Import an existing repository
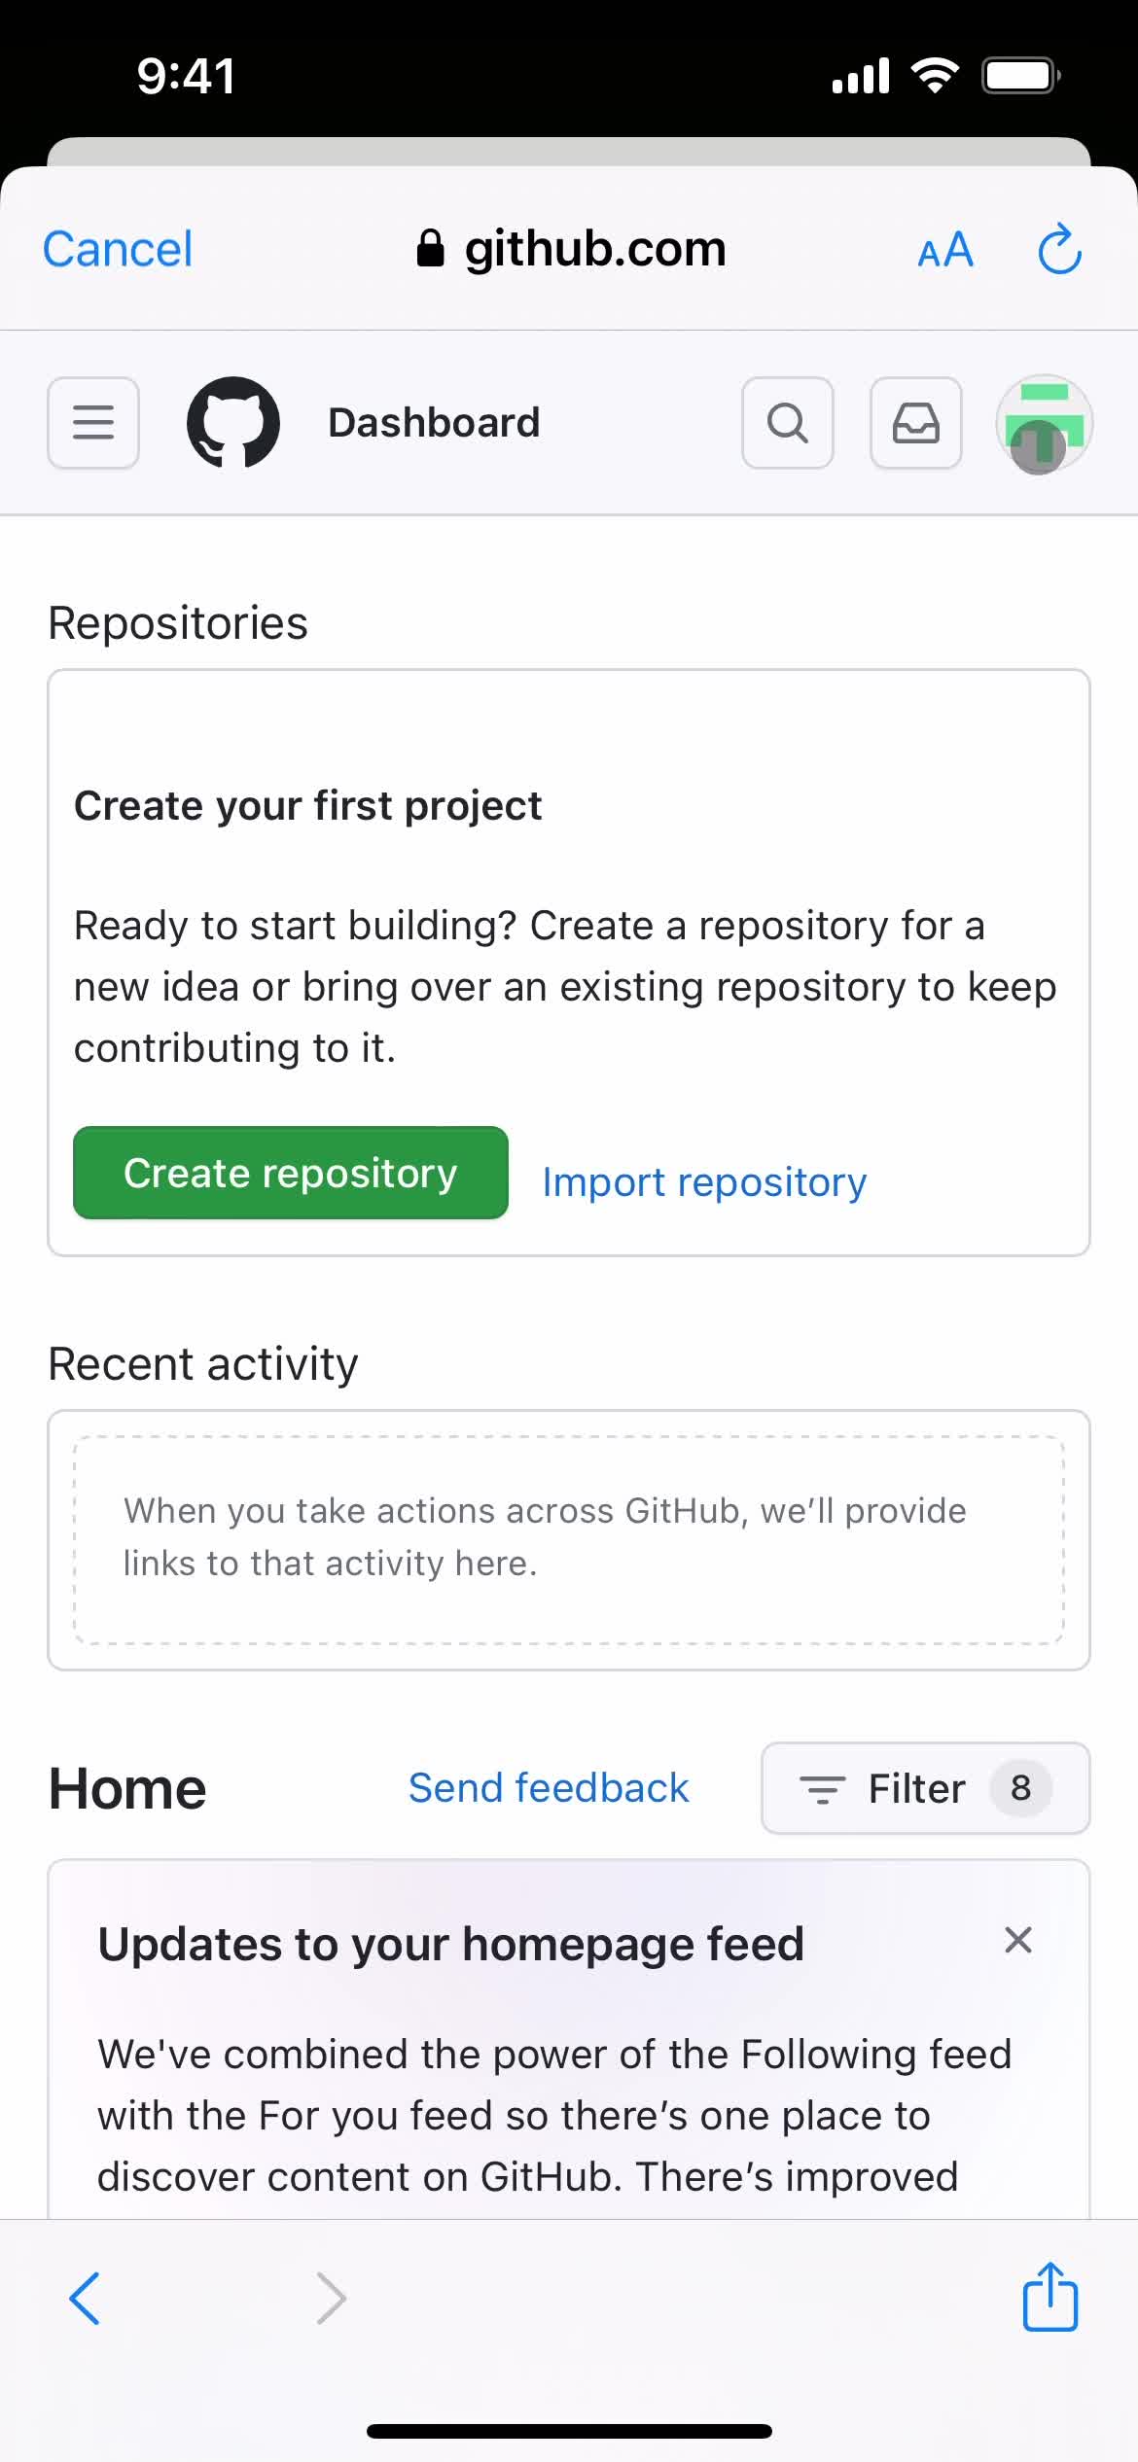The width and height of the screenshot is (1138, 2462). click(x=705, y=1180)
